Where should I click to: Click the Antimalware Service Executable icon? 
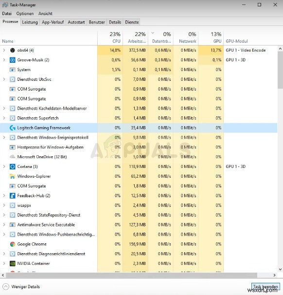(13, 225)
